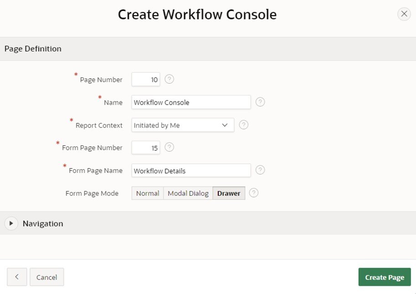Keep Drawer form page mode selected
The image size is (416, 294).
[229, 193]
